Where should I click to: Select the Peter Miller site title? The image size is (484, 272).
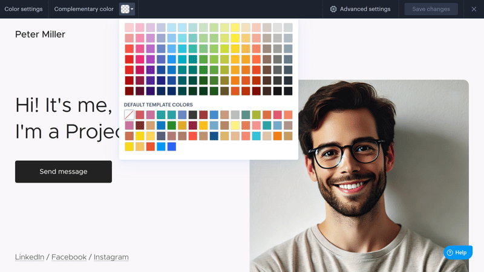tap(40, 34)
